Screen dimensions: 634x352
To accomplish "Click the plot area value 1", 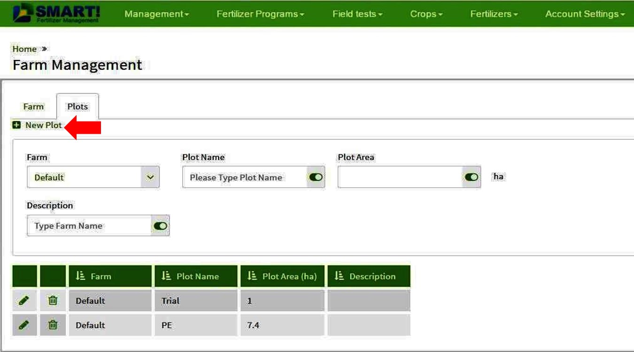I will coord(249,300).
